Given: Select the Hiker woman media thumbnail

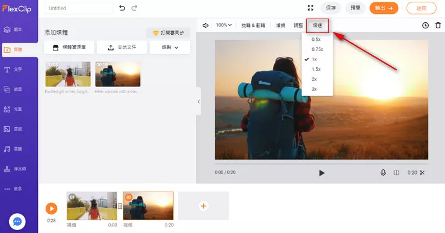Looking at the screenshot, I should pos(118,74).
